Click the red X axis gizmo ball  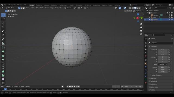pos(138,18)
